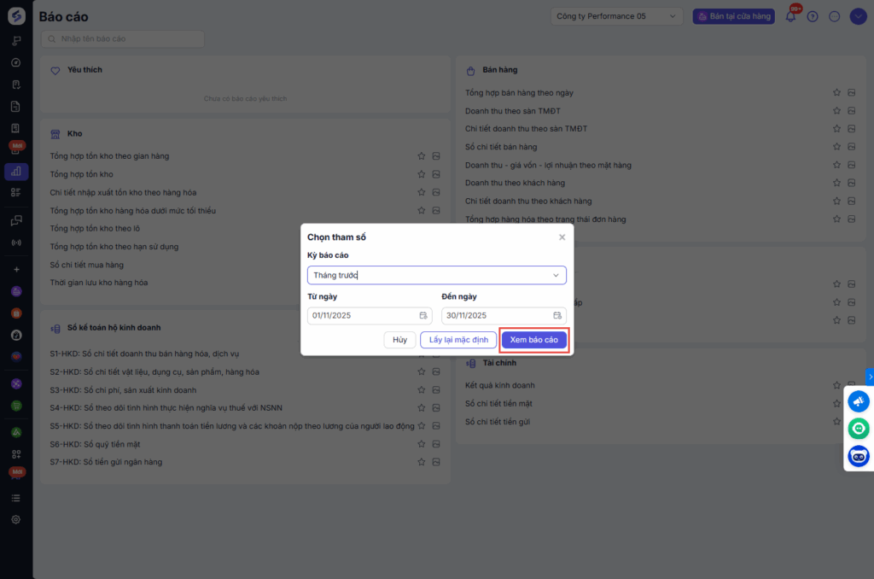874x579 pixels.
Task: Click the notification bell icon
Action: point(790,16)
